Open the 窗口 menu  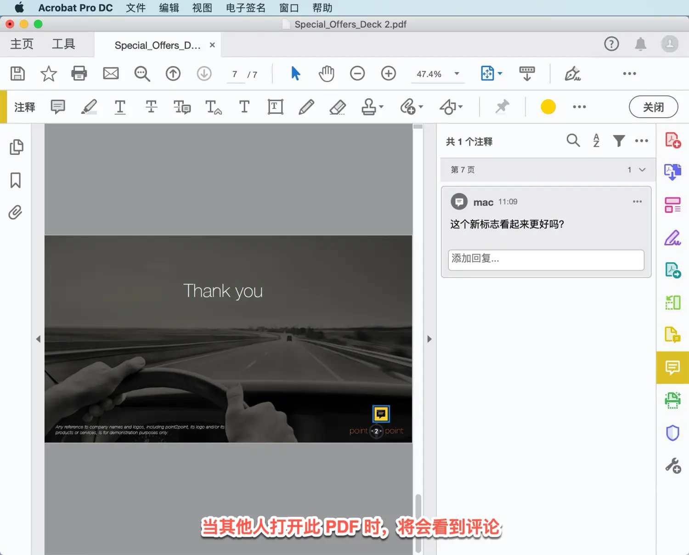pyautogui.click(x=289, y=8)
